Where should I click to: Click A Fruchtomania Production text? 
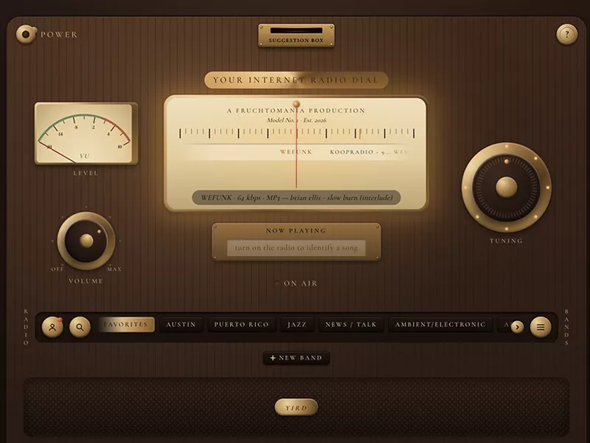click(x=296, y=110)
